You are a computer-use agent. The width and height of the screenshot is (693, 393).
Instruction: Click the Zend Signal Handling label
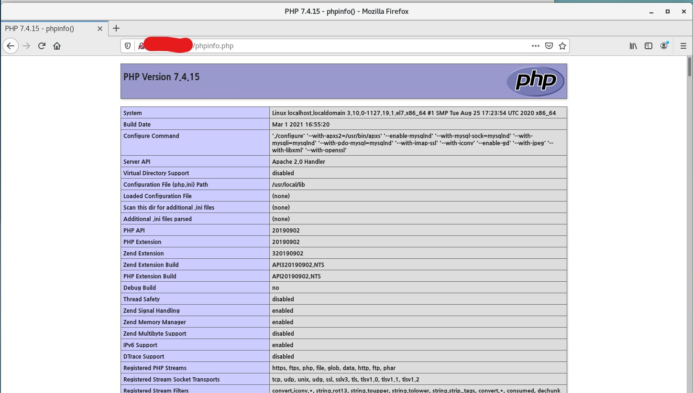tap(152, 311)
